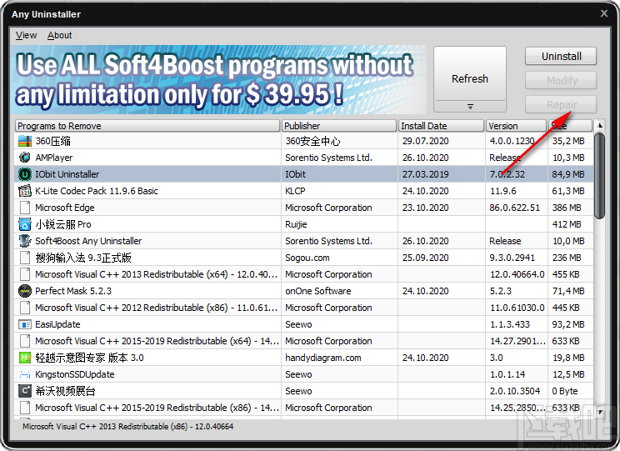The image size is (620, 451).
Task: Sort by Install Date column header
Action: tap(442, 126)
